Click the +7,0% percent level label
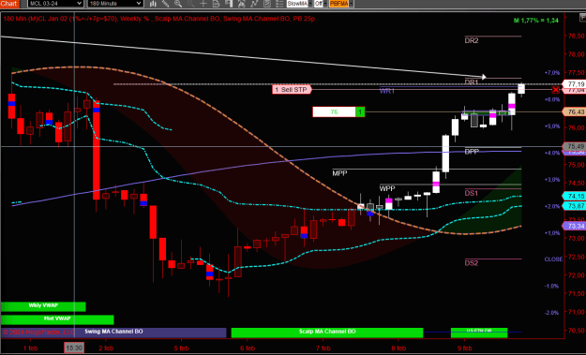Screen dimensions: 586x355 (552, 73)
